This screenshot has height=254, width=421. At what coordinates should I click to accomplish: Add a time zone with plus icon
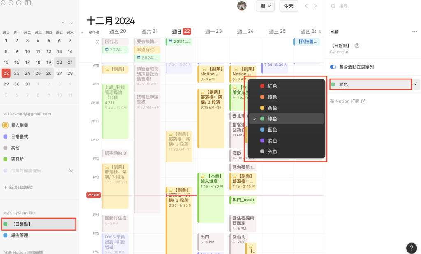coord(82,32)
